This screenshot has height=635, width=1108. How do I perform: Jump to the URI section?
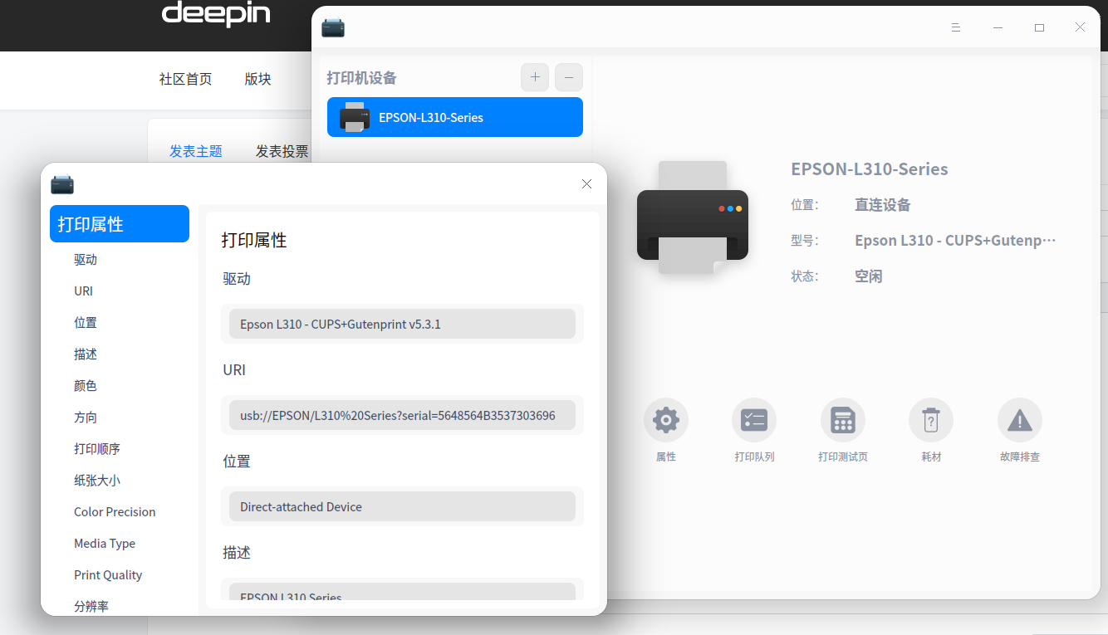(83, 291)
